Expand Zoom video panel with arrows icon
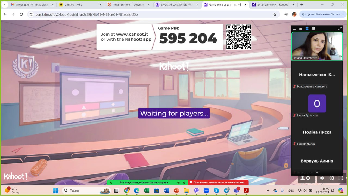The width and height of the screenshot is (348, 196). [340, 29]
